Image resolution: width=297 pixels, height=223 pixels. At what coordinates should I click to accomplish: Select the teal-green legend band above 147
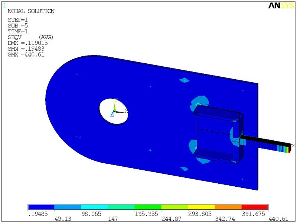[x=121, y=207]
